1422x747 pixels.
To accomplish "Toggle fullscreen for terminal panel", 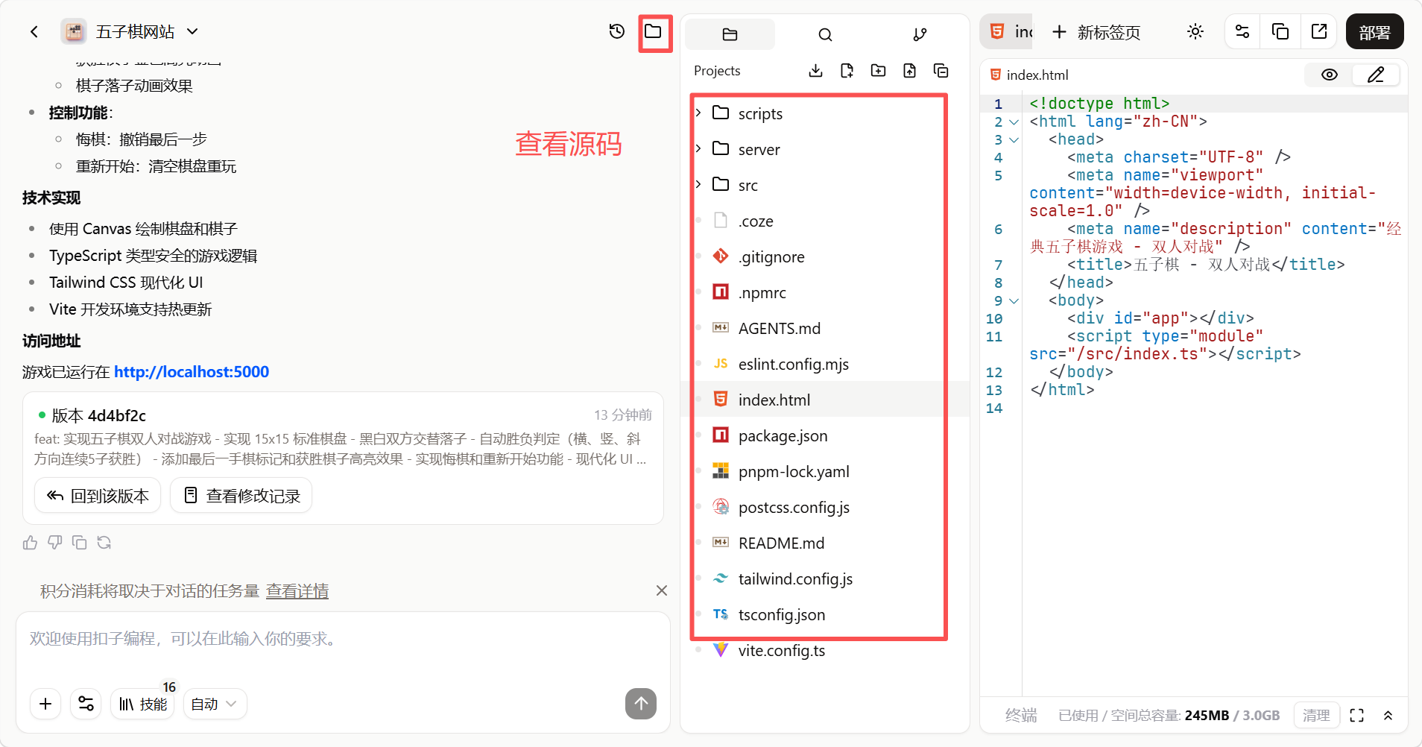I will [1357, 715].
